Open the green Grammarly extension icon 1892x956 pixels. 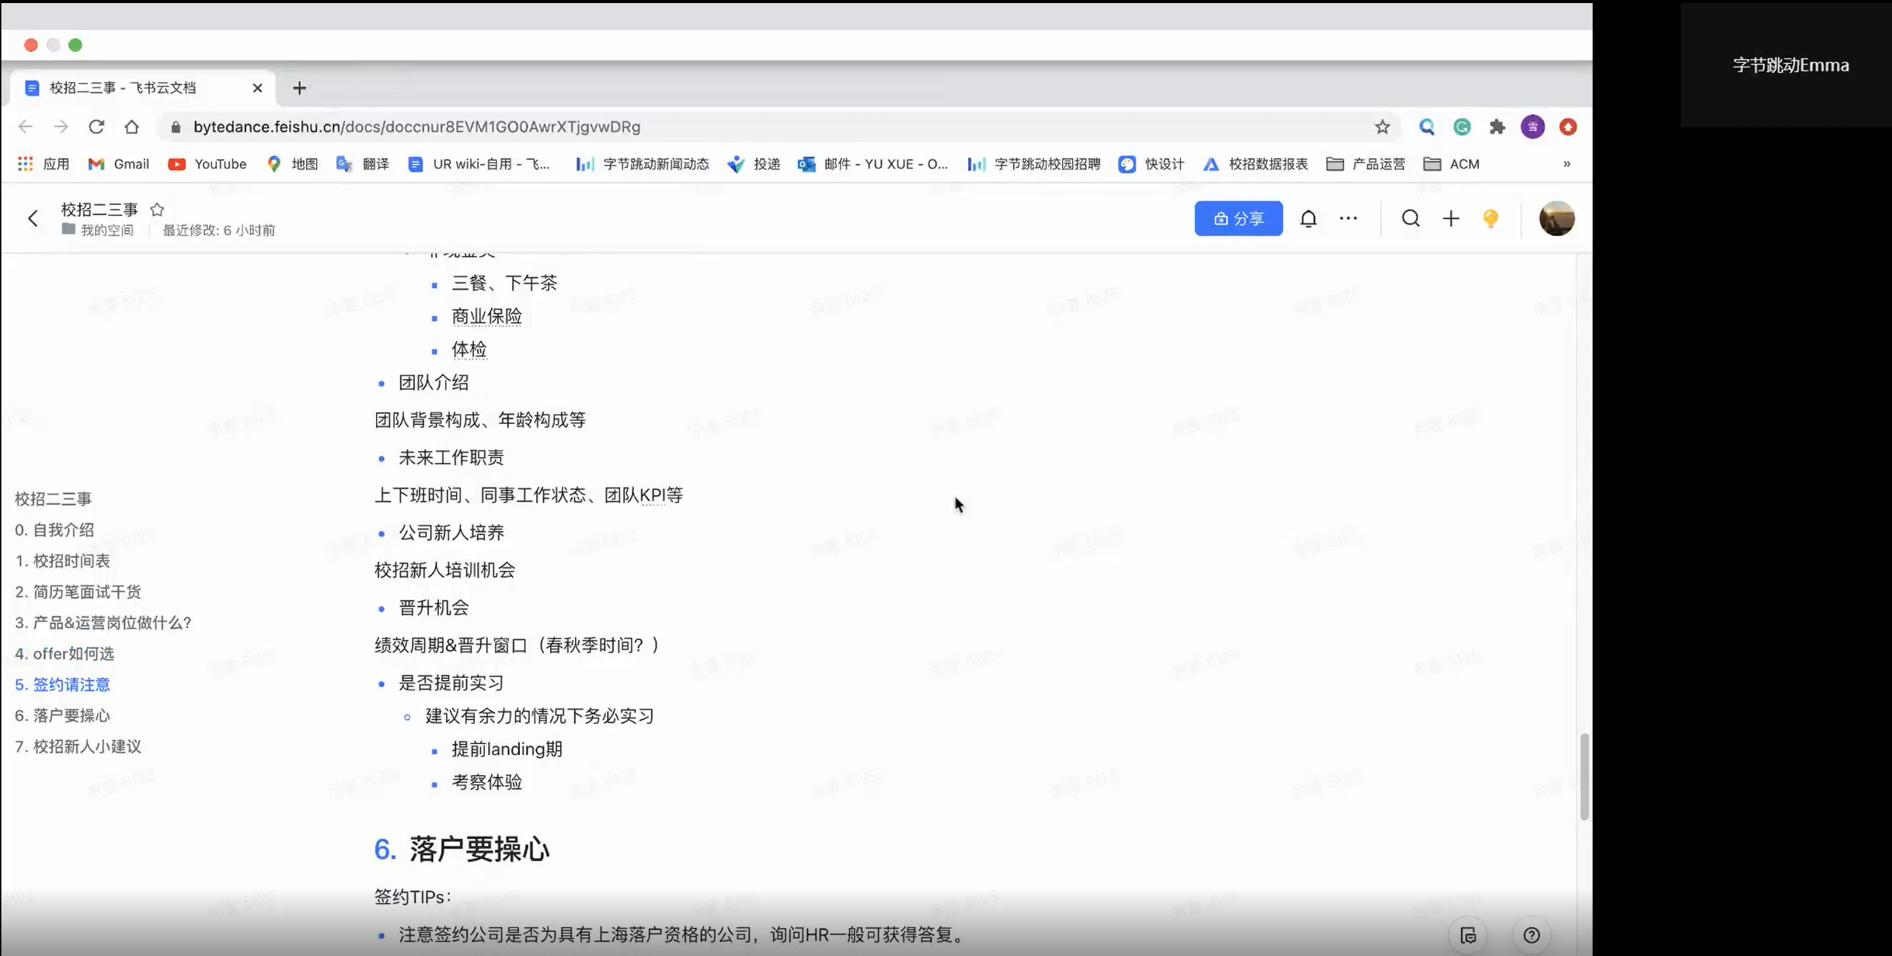[x=1462, y=127]
